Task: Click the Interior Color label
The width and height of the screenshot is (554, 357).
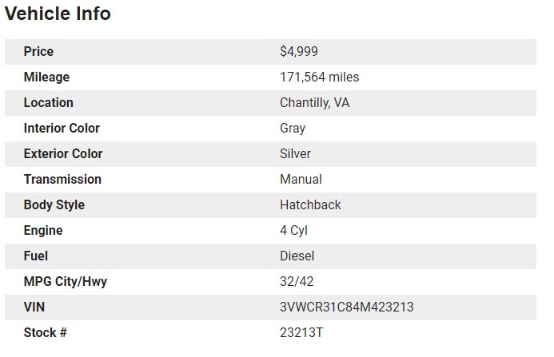Action: click(x=62, y=128)
